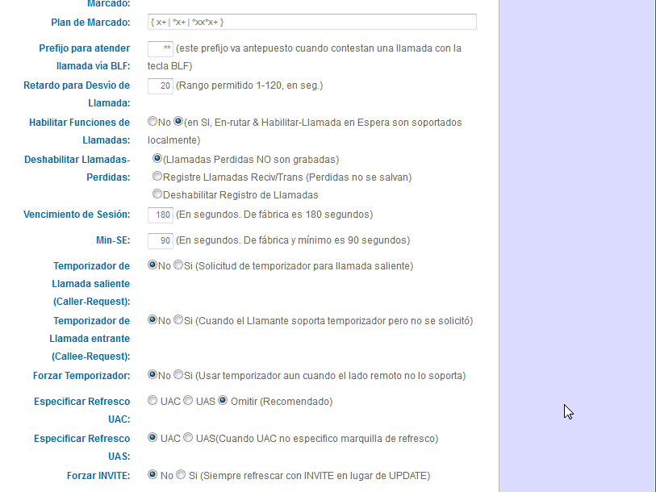
Task: Select No for Temporizador de Llamada entrante
Action: 151,319
